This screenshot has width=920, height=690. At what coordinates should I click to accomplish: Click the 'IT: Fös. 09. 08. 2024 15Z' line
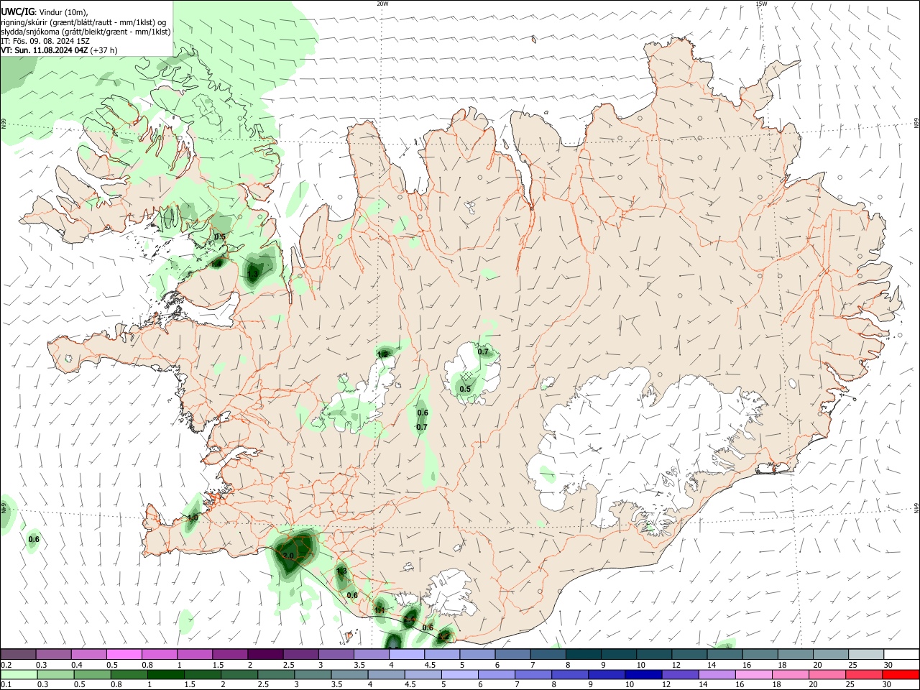[45, 41]
